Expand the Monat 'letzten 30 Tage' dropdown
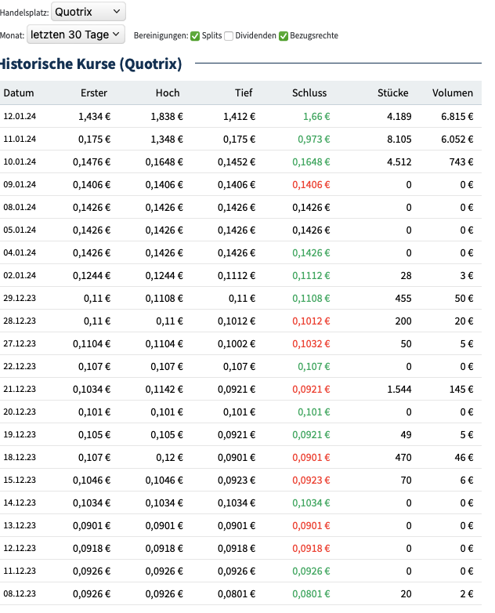 point(75,34)
